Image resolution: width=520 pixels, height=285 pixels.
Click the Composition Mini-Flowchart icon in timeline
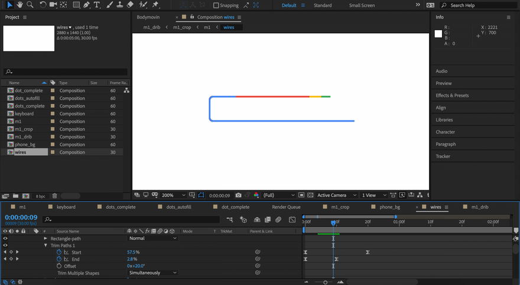pos(229,220)
